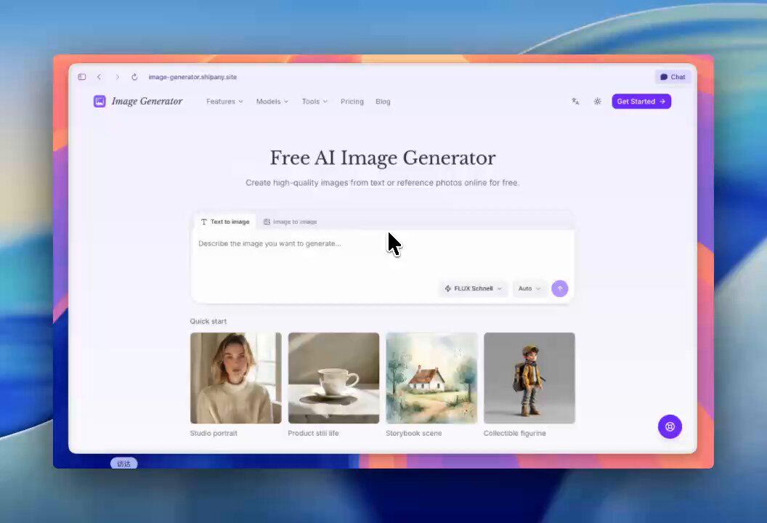Click the Image Generator brand name
Image resolution: width=767 pixels, height=523 pixels.
point(147,101)
